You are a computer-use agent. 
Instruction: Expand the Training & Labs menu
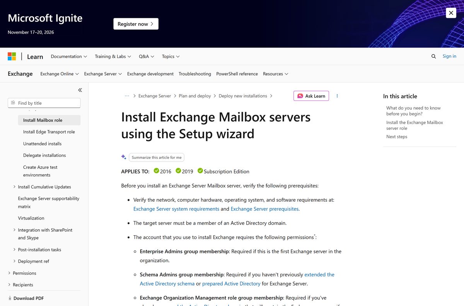(113, 56)
